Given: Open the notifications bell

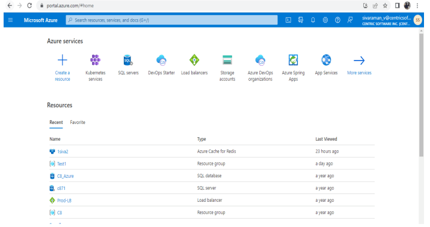Looking at the screenshot, I should coord(313,20).
